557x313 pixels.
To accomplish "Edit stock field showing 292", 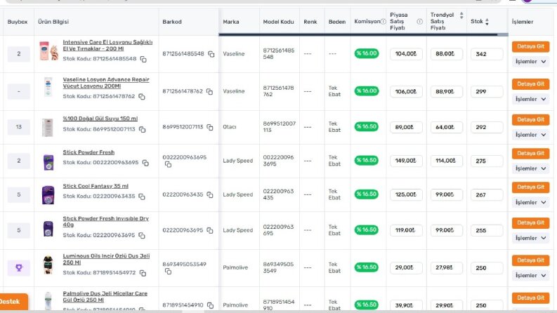I will click(x=486, y=127).
